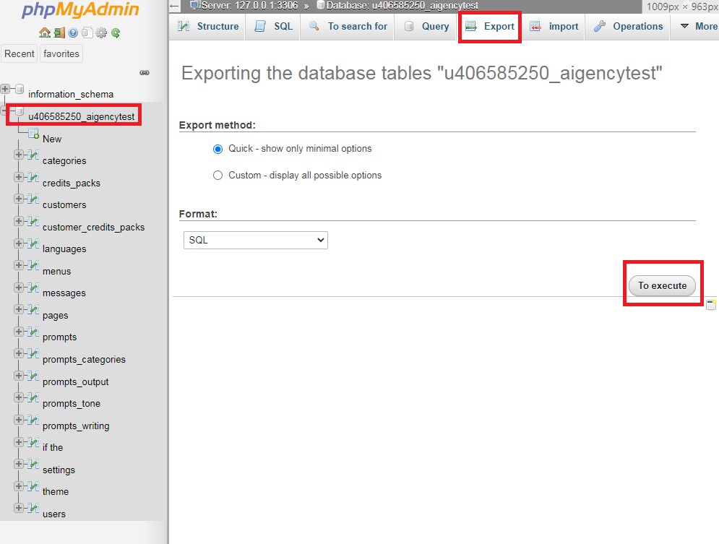Open the import tab
This screenshot has height=544, width=719.
[x=554, y=27]
